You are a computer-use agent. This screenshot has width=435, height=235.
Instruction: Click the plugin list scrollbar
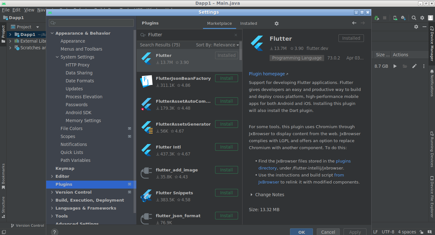tap(241, 51)
